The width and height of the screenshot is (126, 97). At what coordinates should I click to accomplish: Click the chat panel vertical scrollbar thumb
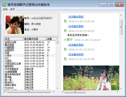click(121, 27)
